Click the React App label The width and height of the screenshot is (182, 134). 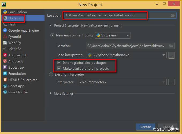16,86
